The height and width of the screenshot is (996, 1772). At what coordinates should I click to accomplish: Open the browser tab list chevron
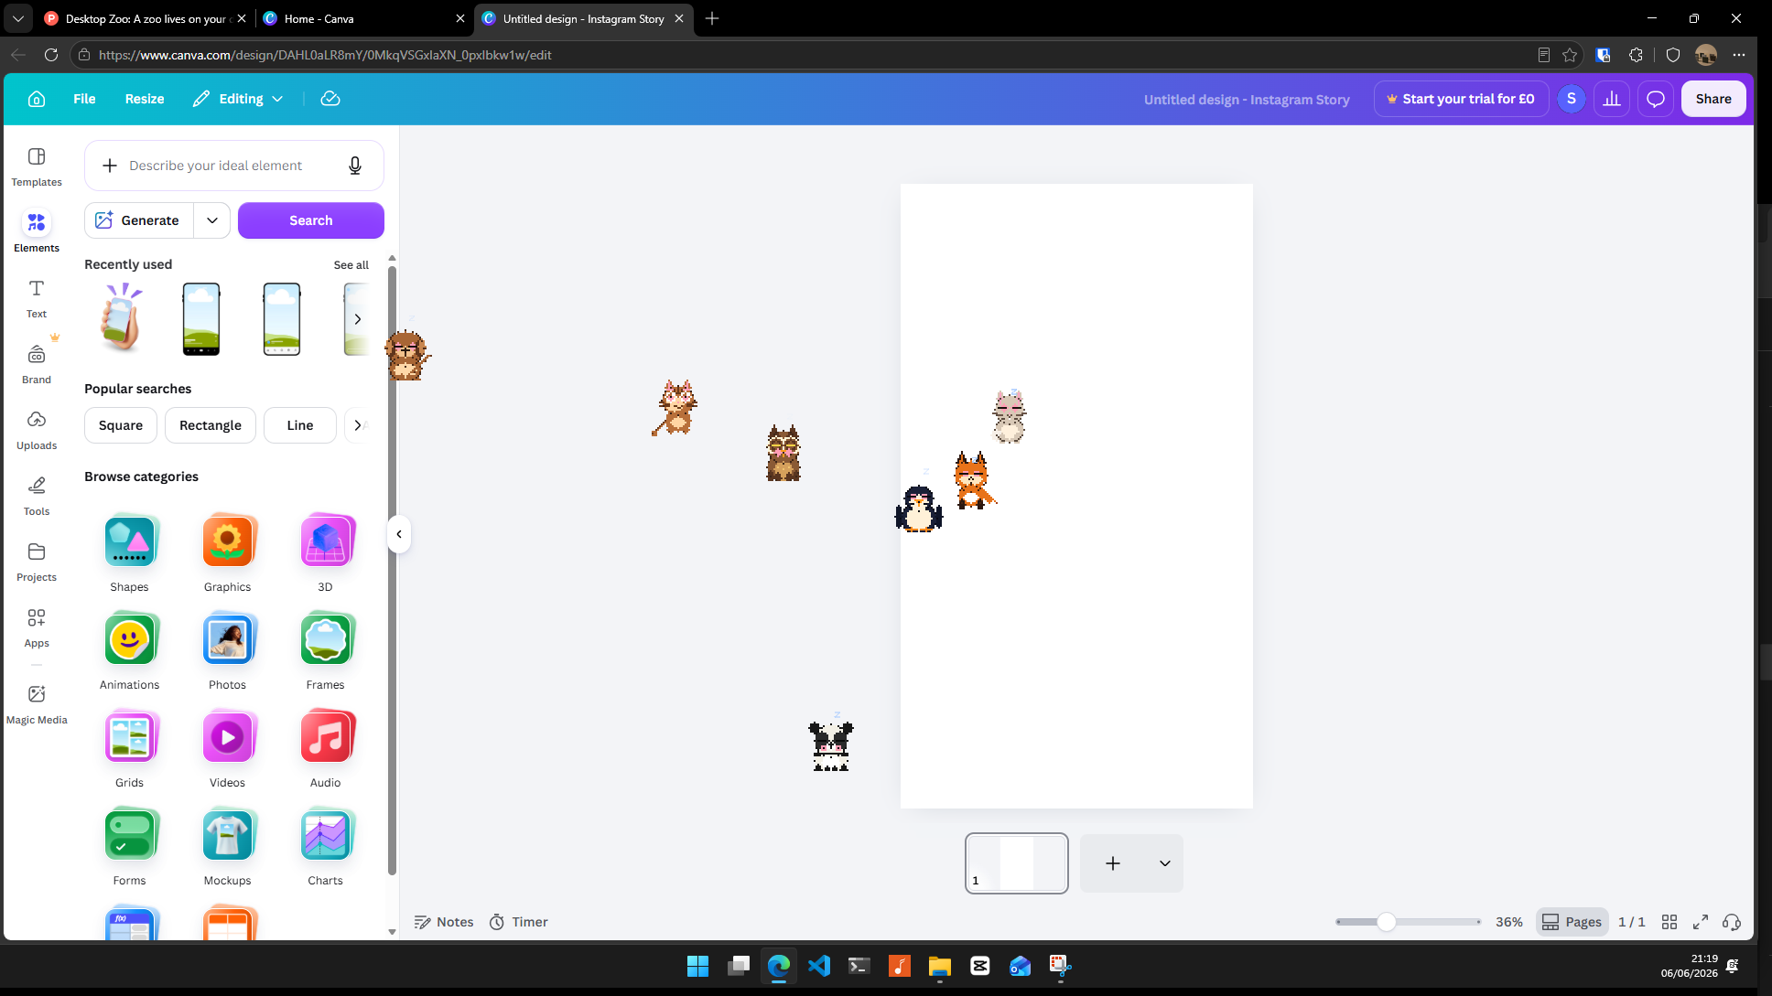tap(17, 18)
